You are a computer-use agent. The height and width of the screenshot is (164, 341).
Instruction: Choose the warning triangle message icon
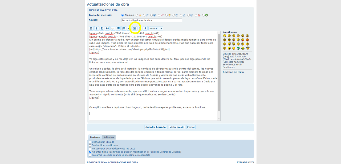pyautogui.click(x=181, y=15)
